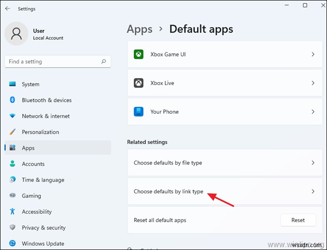Click the Windows Update refresh icon
Screen dimensions: 327x250
(x=12, y=243)
